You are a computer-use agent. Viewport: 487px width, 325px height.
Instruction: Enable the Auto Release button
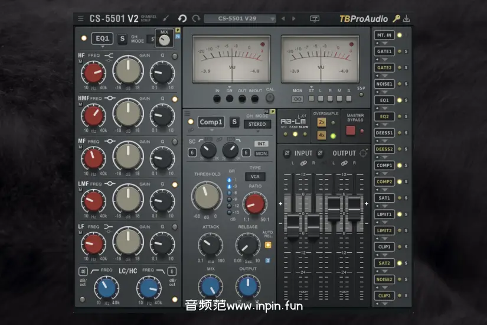click(x=267, y=244)
